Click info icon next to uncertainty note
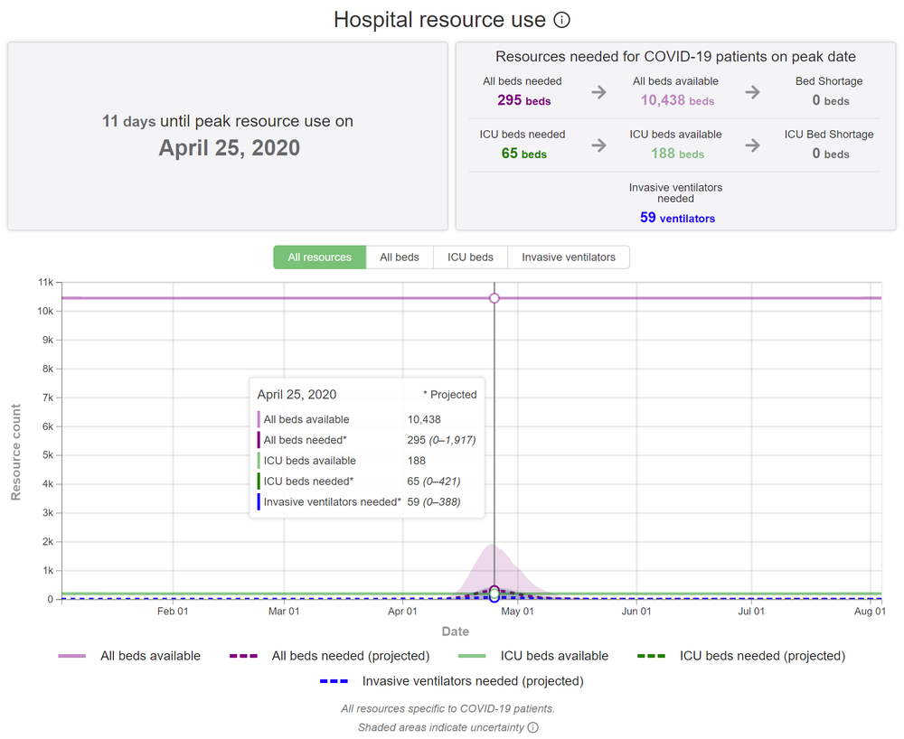Image resolution: width=904 pixels, height=739 pixels. pos(533,727)
